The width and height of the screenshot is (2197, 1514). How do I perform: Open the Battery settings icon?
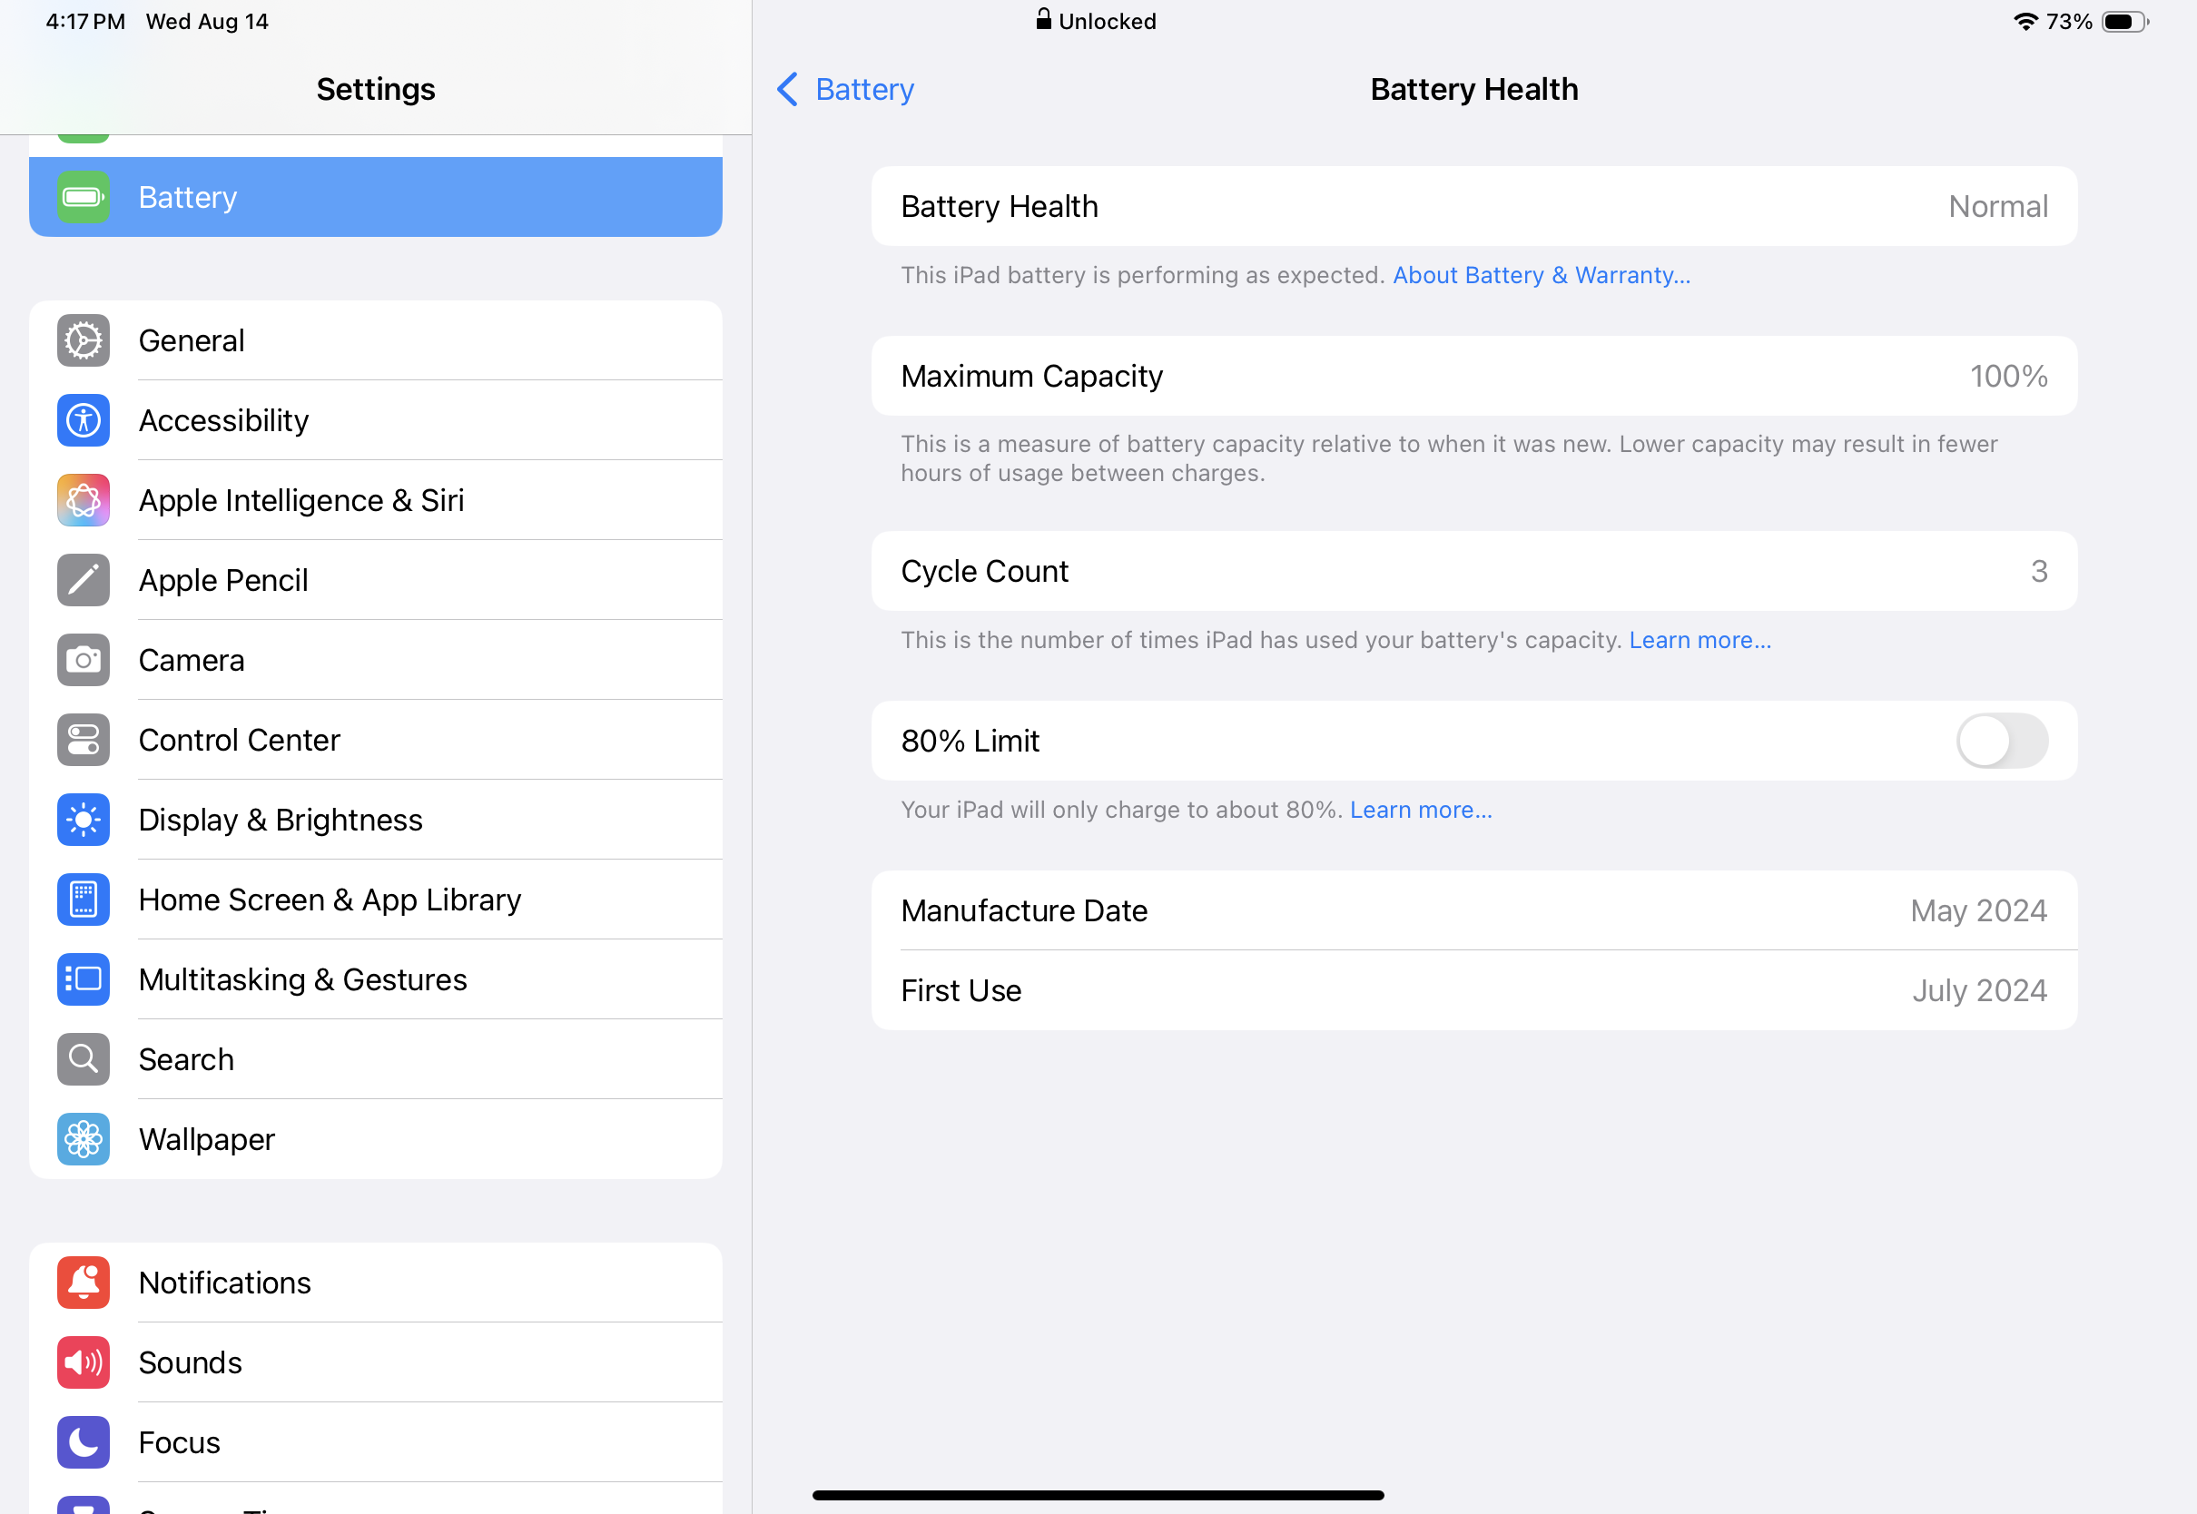click(84, 195)
